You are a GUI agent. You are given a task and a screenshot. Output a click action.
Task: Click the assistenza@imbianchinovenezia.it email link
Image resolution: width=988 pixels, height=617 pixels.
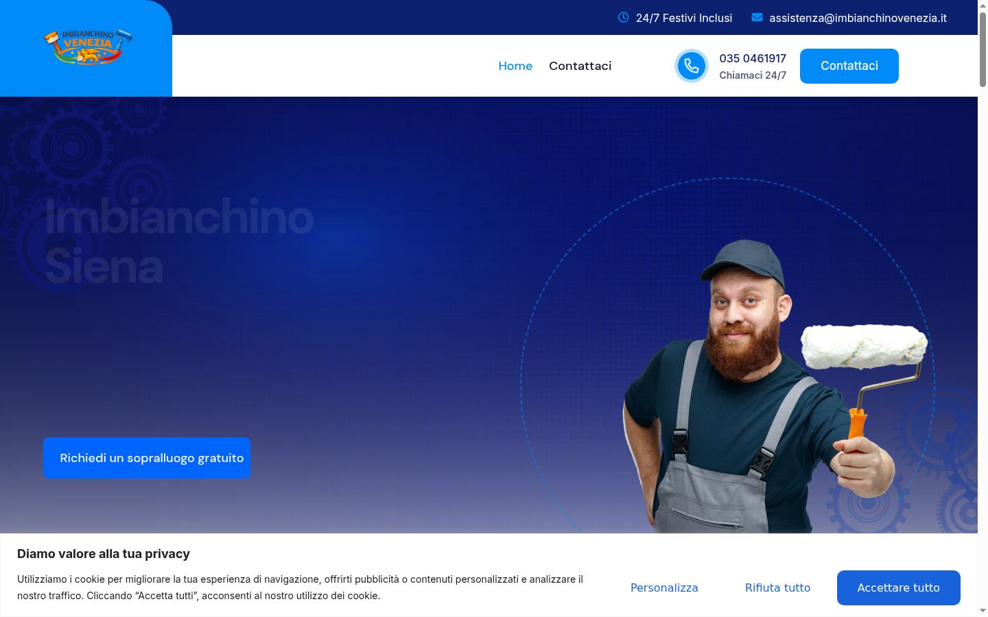click(x=858, y=18)
